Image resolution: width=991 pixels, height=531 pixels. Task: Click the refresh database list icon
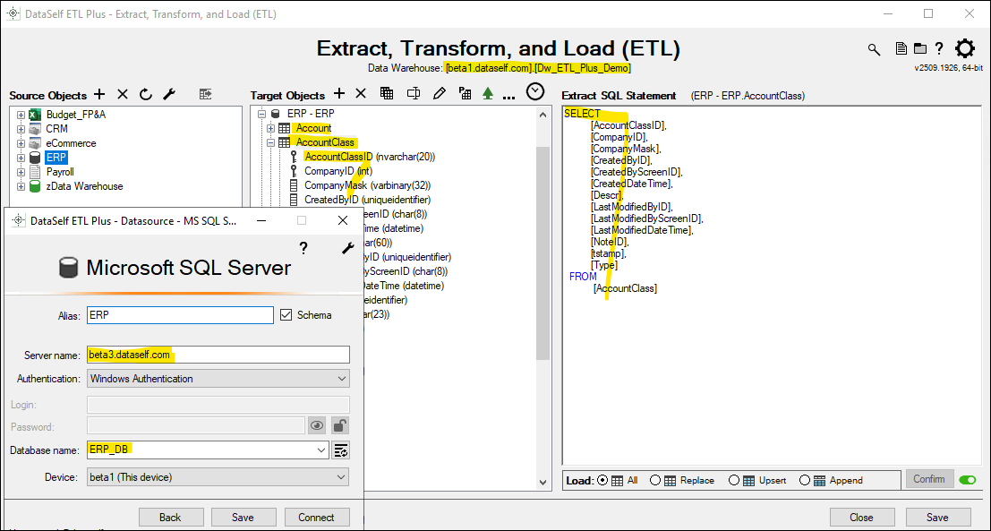(x=341, y=450)
